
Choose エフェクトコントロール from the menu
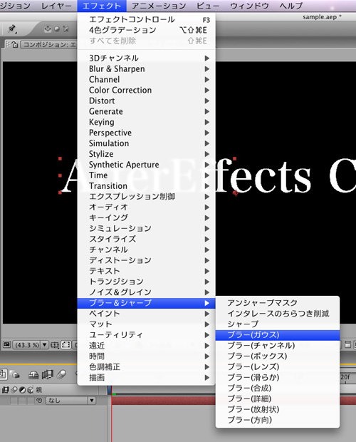click(147, 19)
